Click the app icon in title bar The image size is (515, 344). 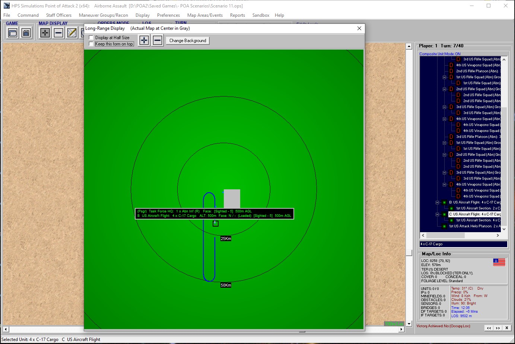click(x=7, y=6)
